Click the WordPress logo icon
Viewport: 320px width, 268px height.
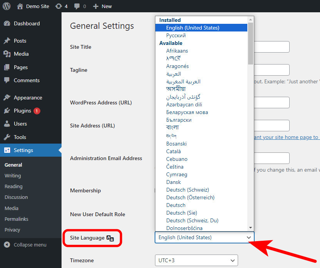coord(7,6)
